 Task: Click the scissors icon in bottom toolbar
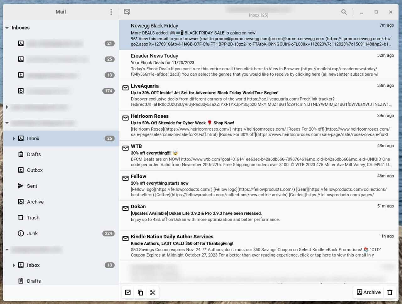[153, 292]
